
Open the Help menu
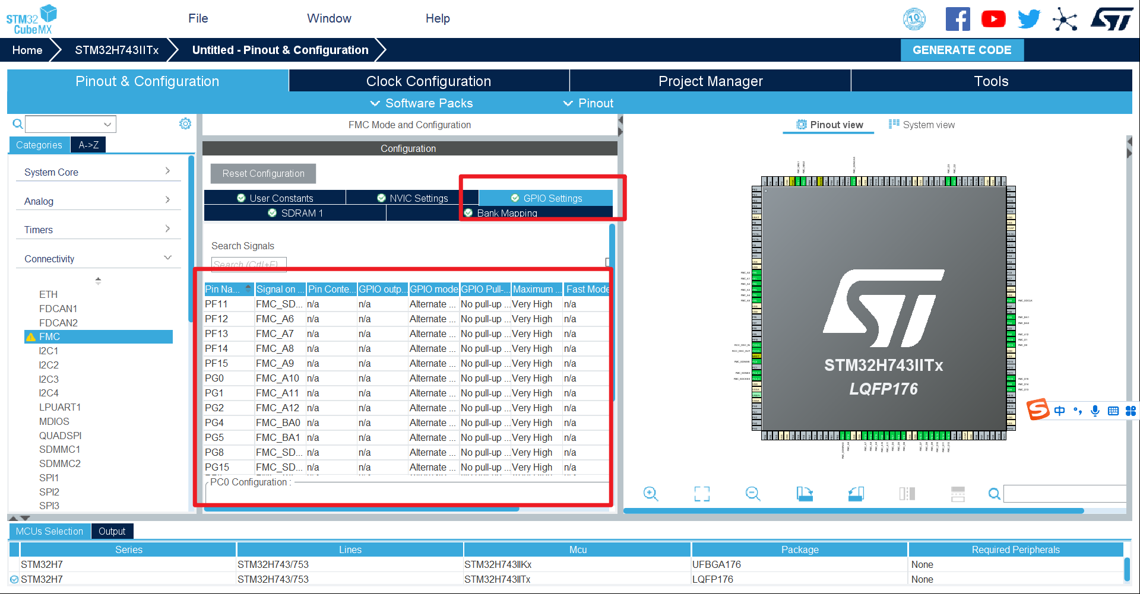point(438,18)
